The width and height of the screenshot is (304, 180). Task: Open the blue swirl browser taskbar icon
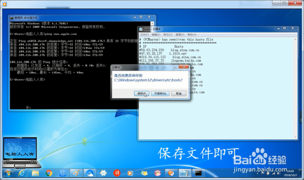click(x=90, y=173)
